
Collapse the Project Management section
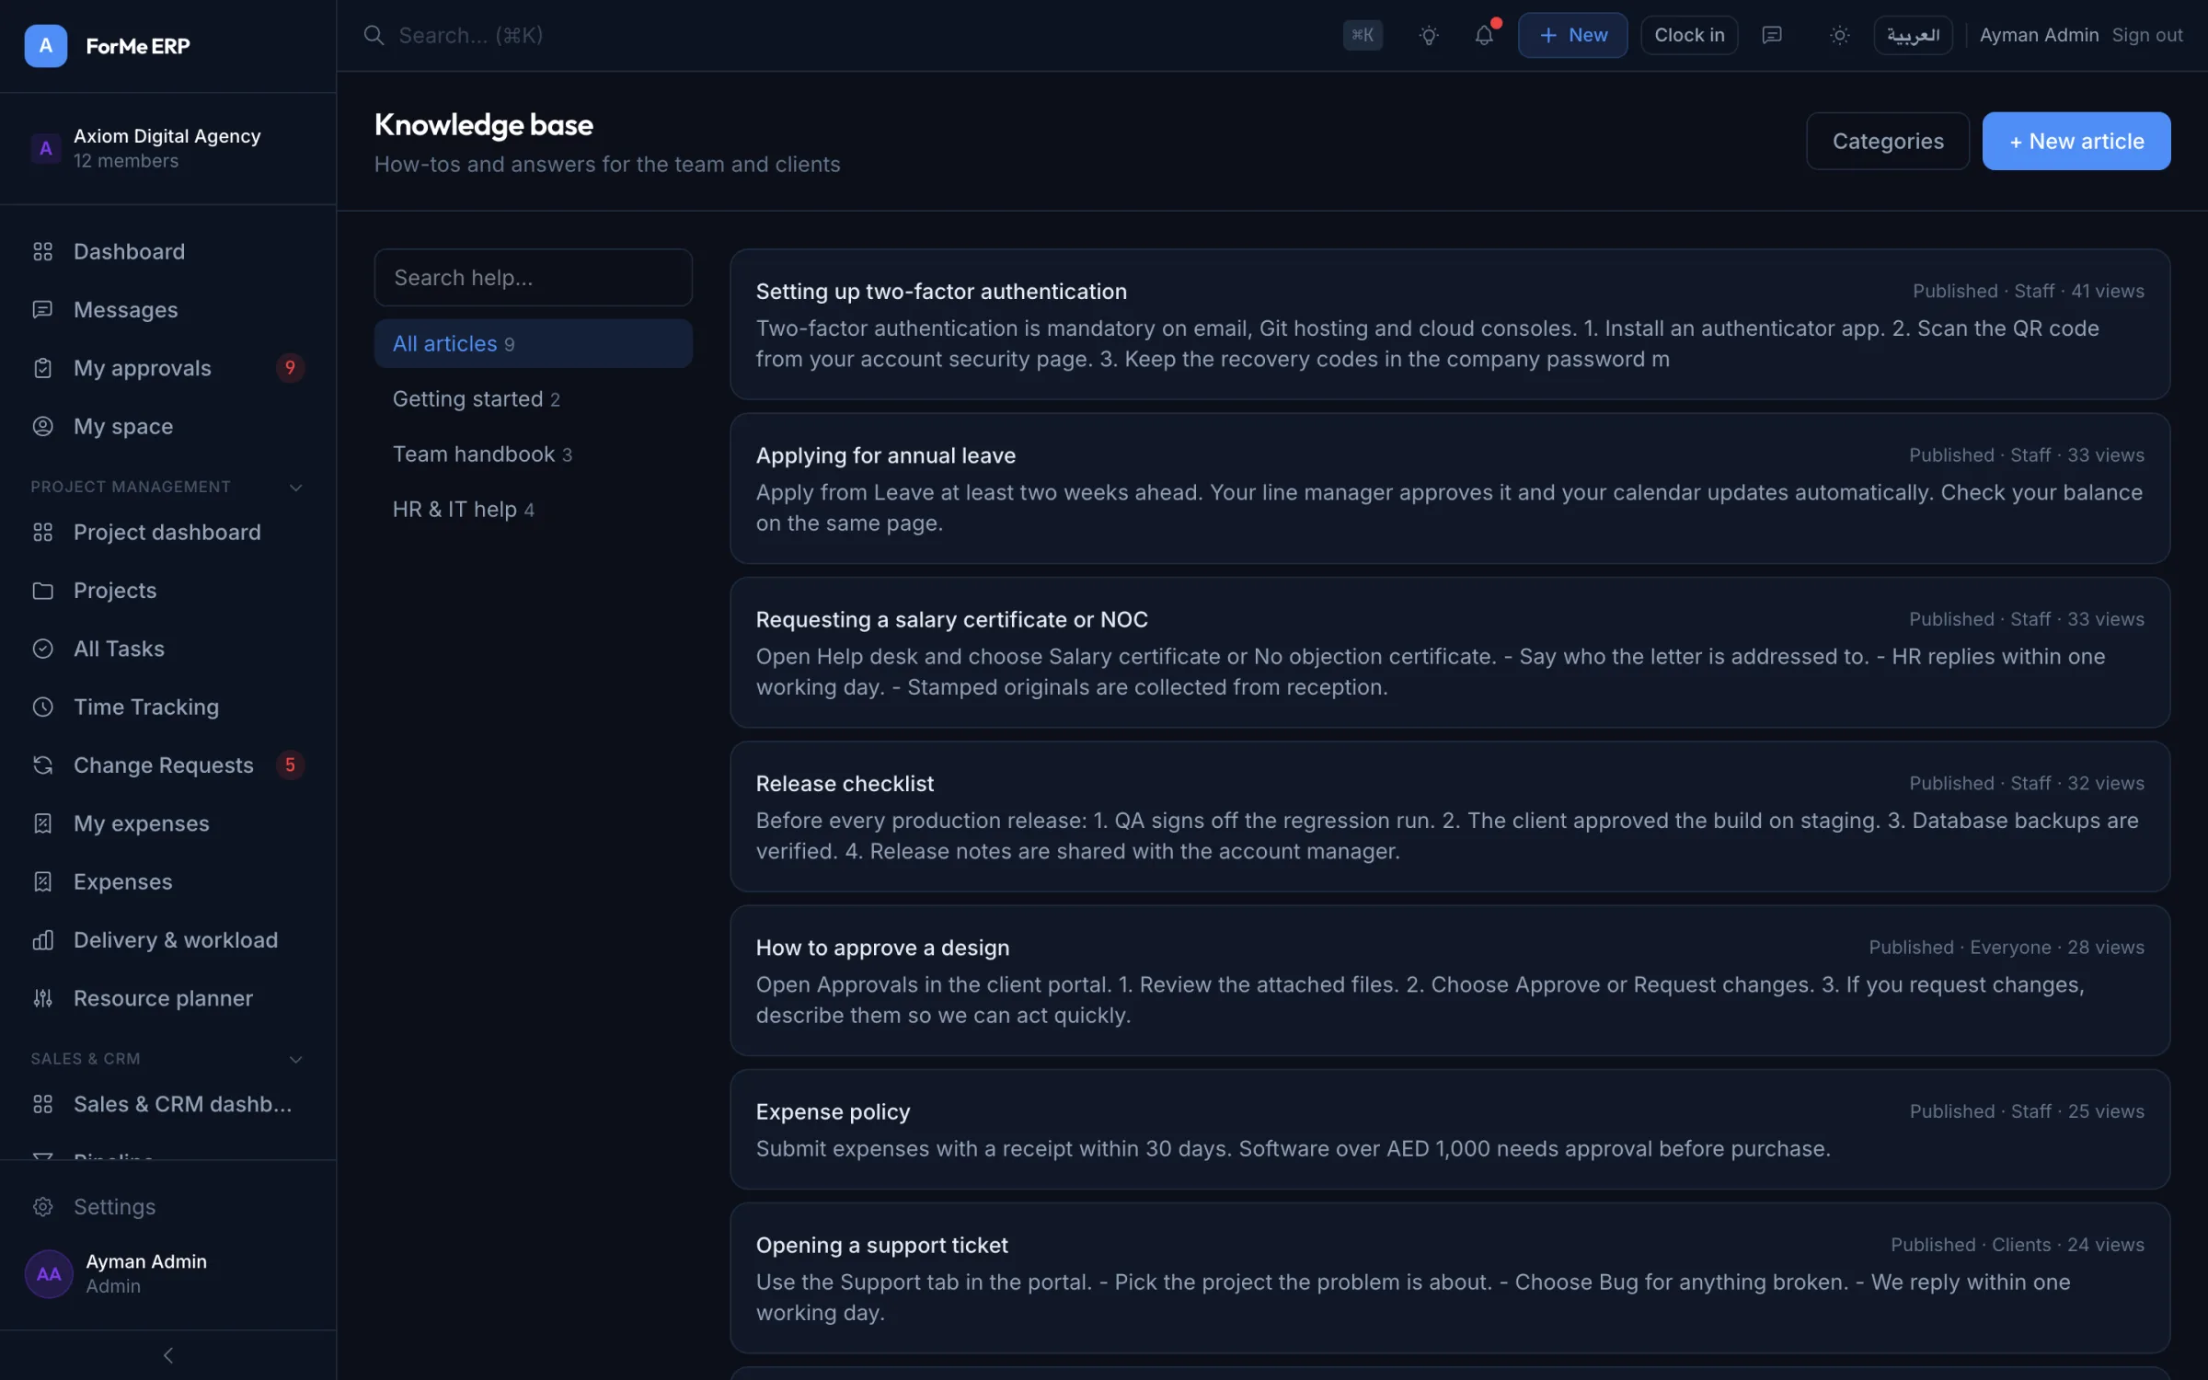[x=295, y=487]
